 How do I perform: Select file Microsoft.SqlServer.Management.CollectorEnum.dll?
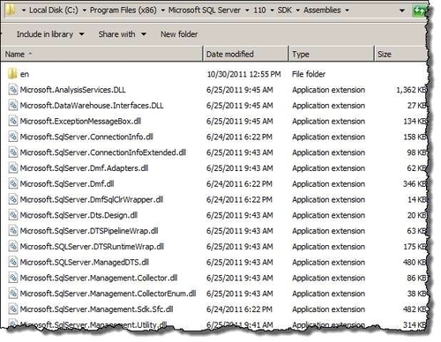(x=108, y=294)
